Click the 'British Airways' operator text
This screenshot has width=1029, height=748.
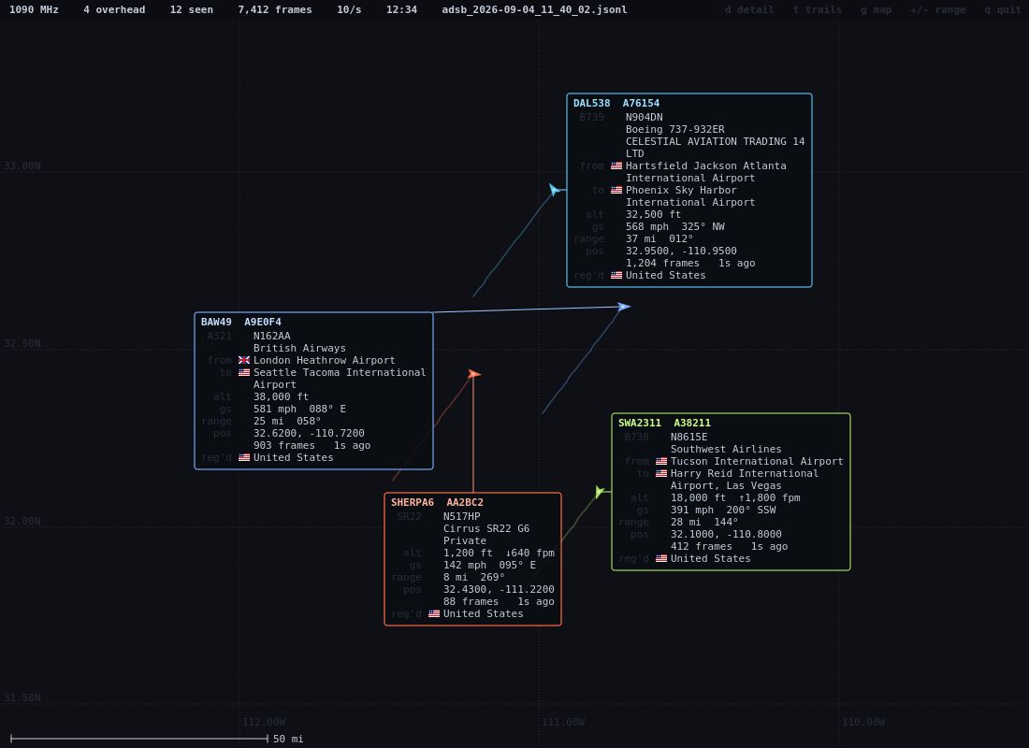[x=300, y=349]
